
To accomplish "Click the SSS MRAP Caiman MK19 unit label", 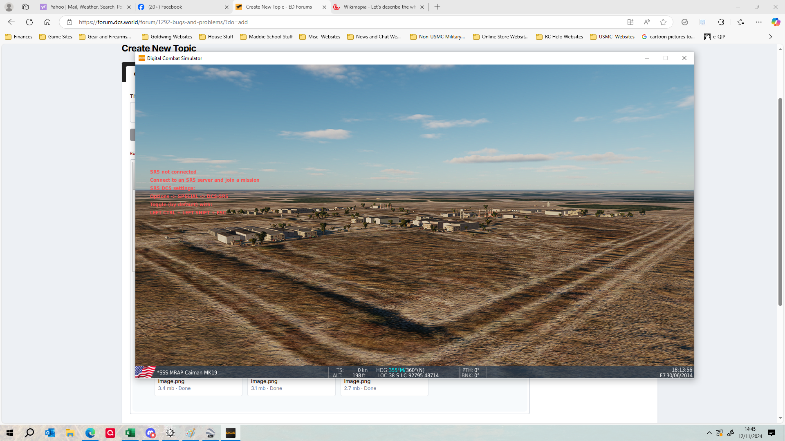I will [x=187, y=372].
